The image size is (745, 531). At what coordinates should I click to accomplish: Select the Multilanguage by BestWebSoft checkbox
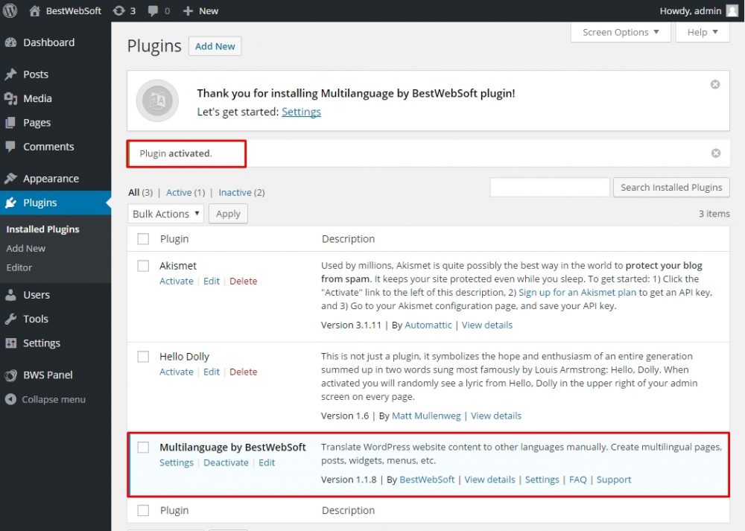pos(143,448)
